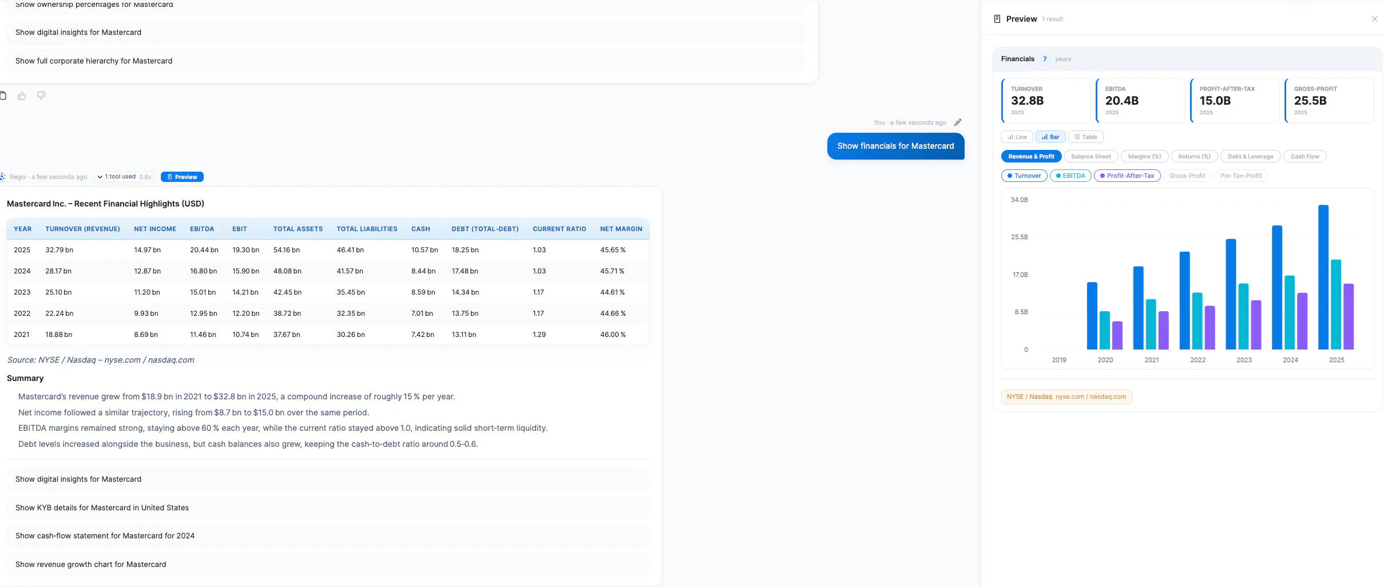Enable the Gross-Profit series chip

(x=1187, y=176)
